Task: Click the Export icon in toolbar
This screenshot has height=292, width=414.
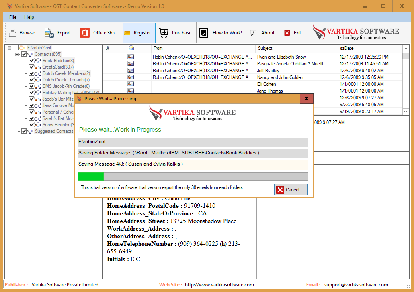Action: 49,33
